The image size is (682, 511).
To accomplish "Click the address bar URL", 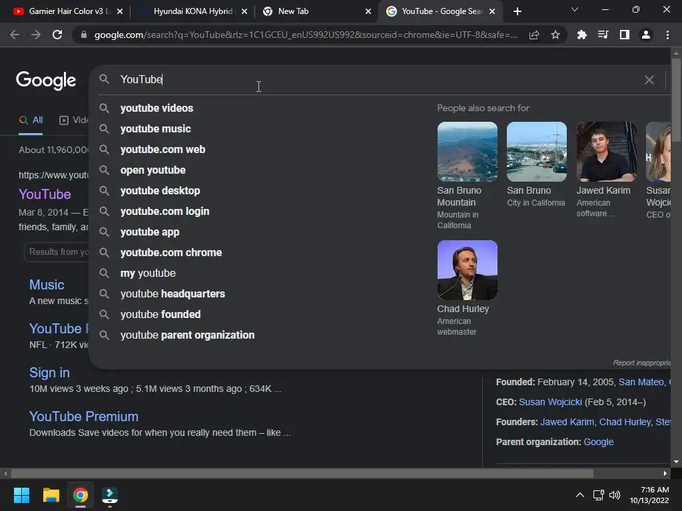I will click(305, 35).
